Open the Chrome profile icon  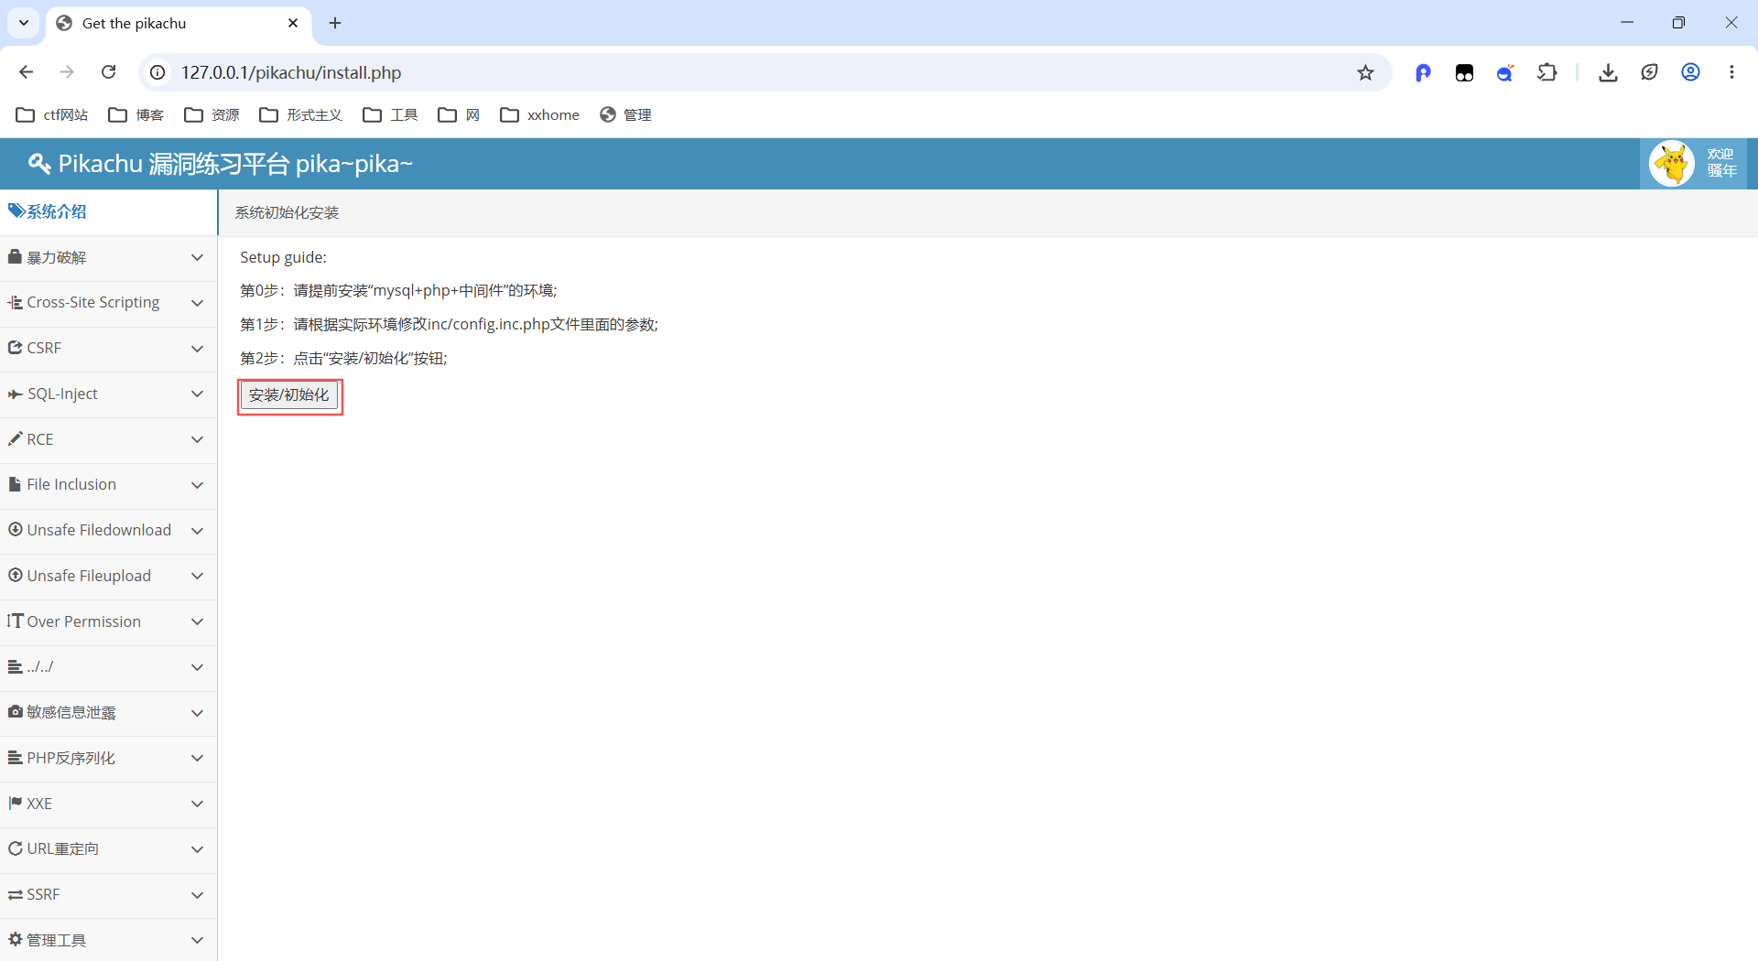click(x=1690, y=72)
